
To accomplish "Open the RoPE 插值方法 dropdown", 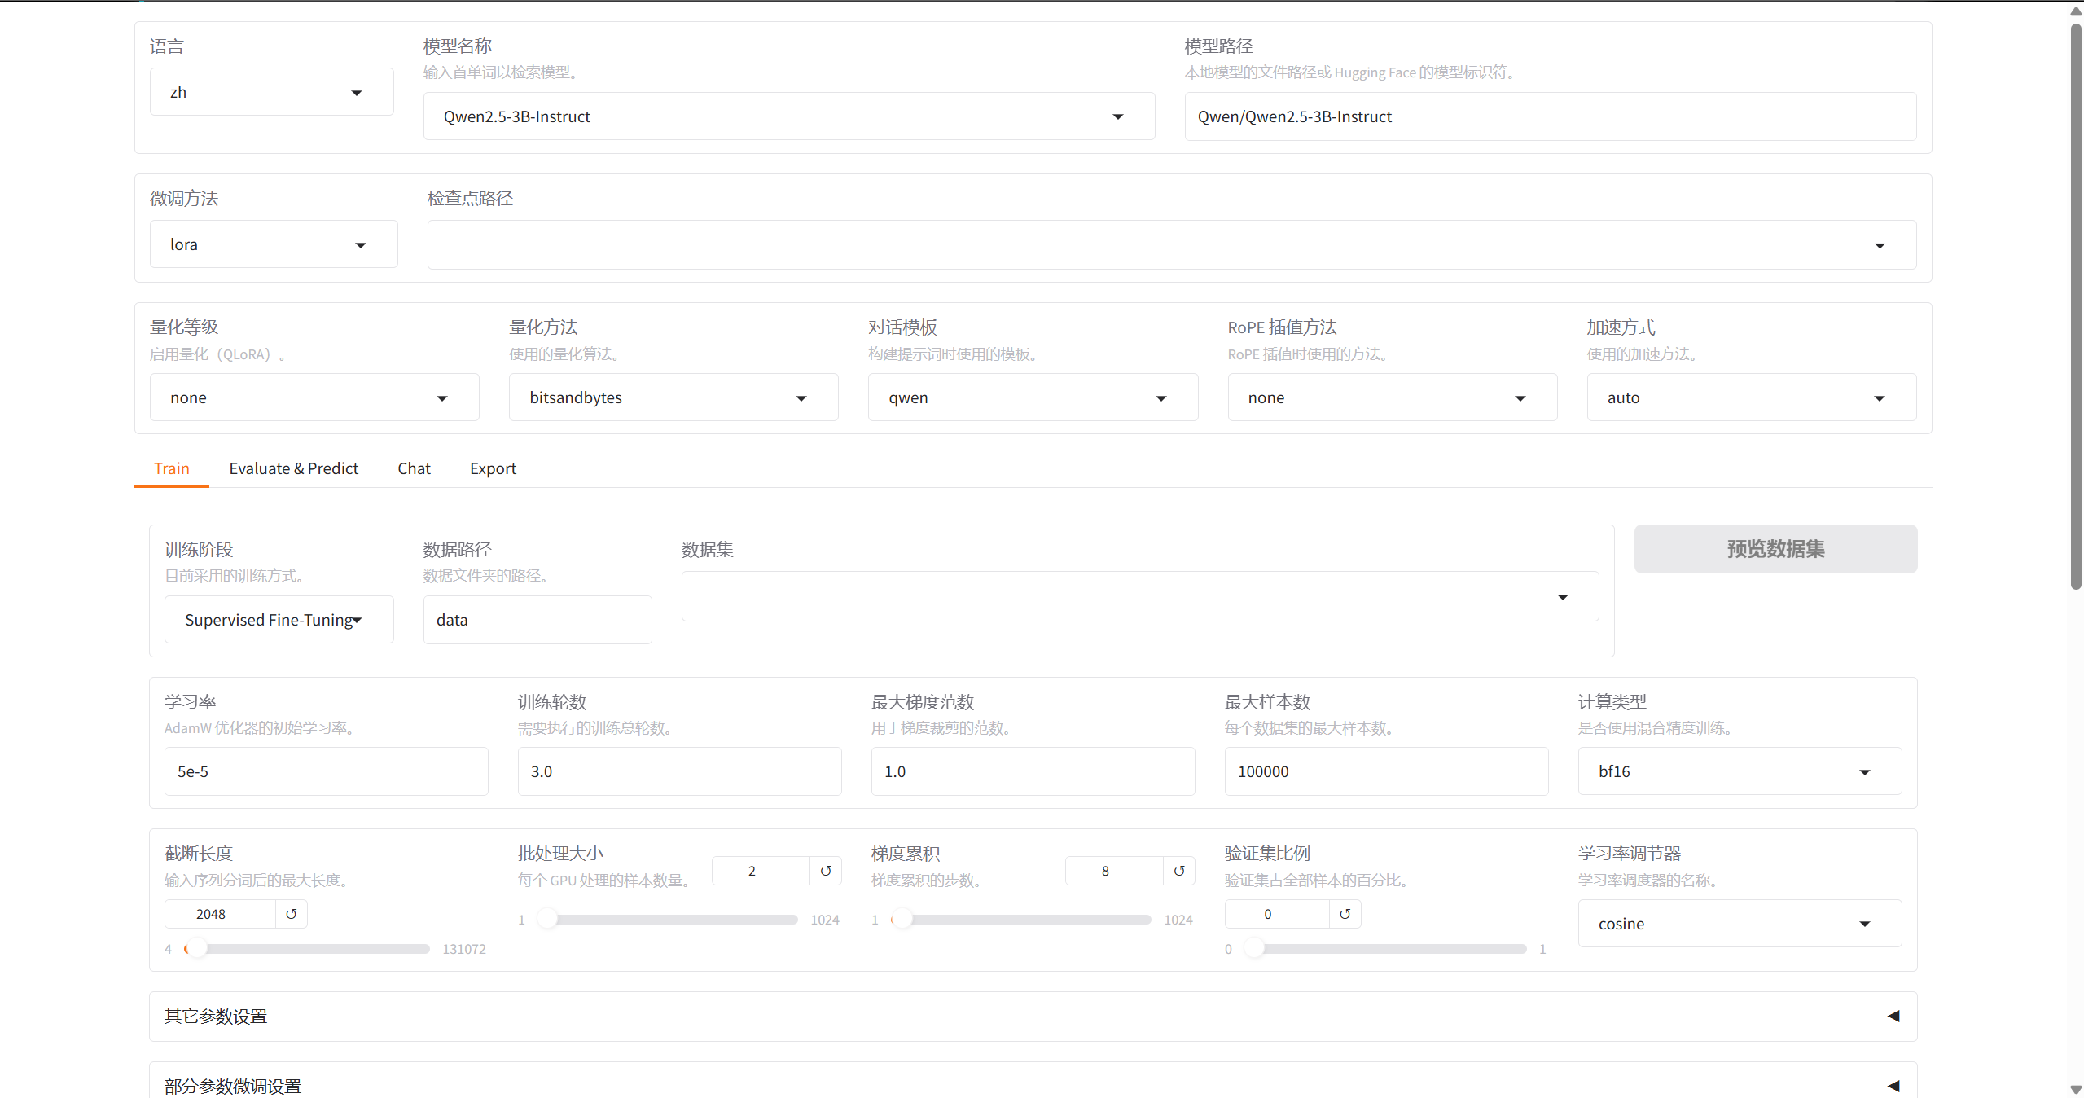I will [1392, 397].
